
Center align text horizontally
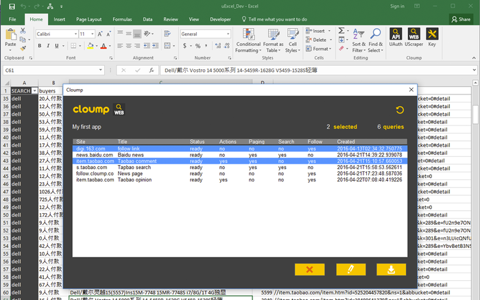pos(129,46)
